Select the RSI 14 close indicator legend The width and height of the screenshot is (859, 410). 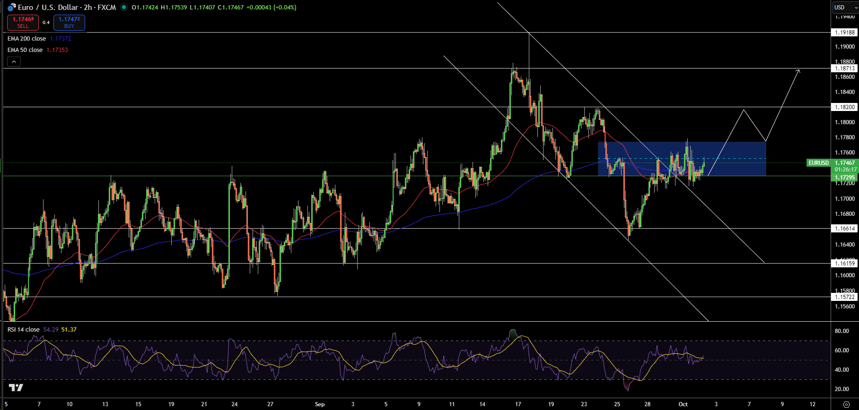(x=24, y=330)
